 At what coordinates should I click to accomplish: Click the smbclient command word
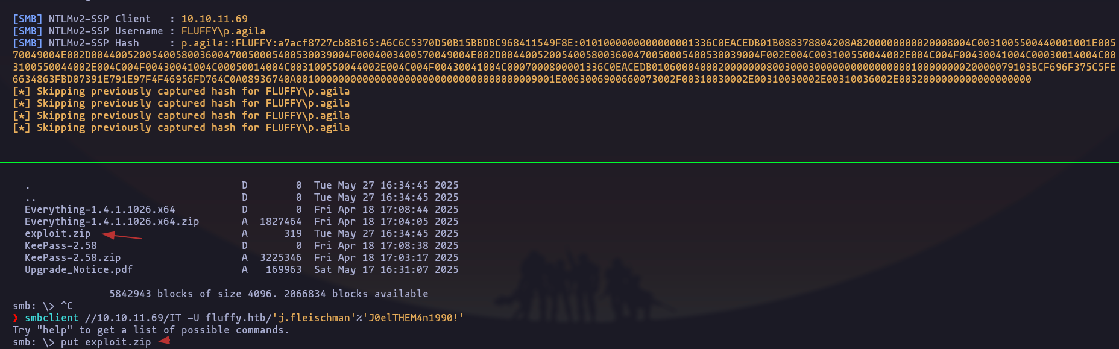[x=51, y=318]
